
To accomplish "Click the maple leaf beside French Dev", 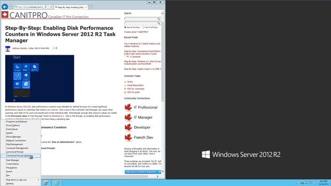I will [128, 137].
